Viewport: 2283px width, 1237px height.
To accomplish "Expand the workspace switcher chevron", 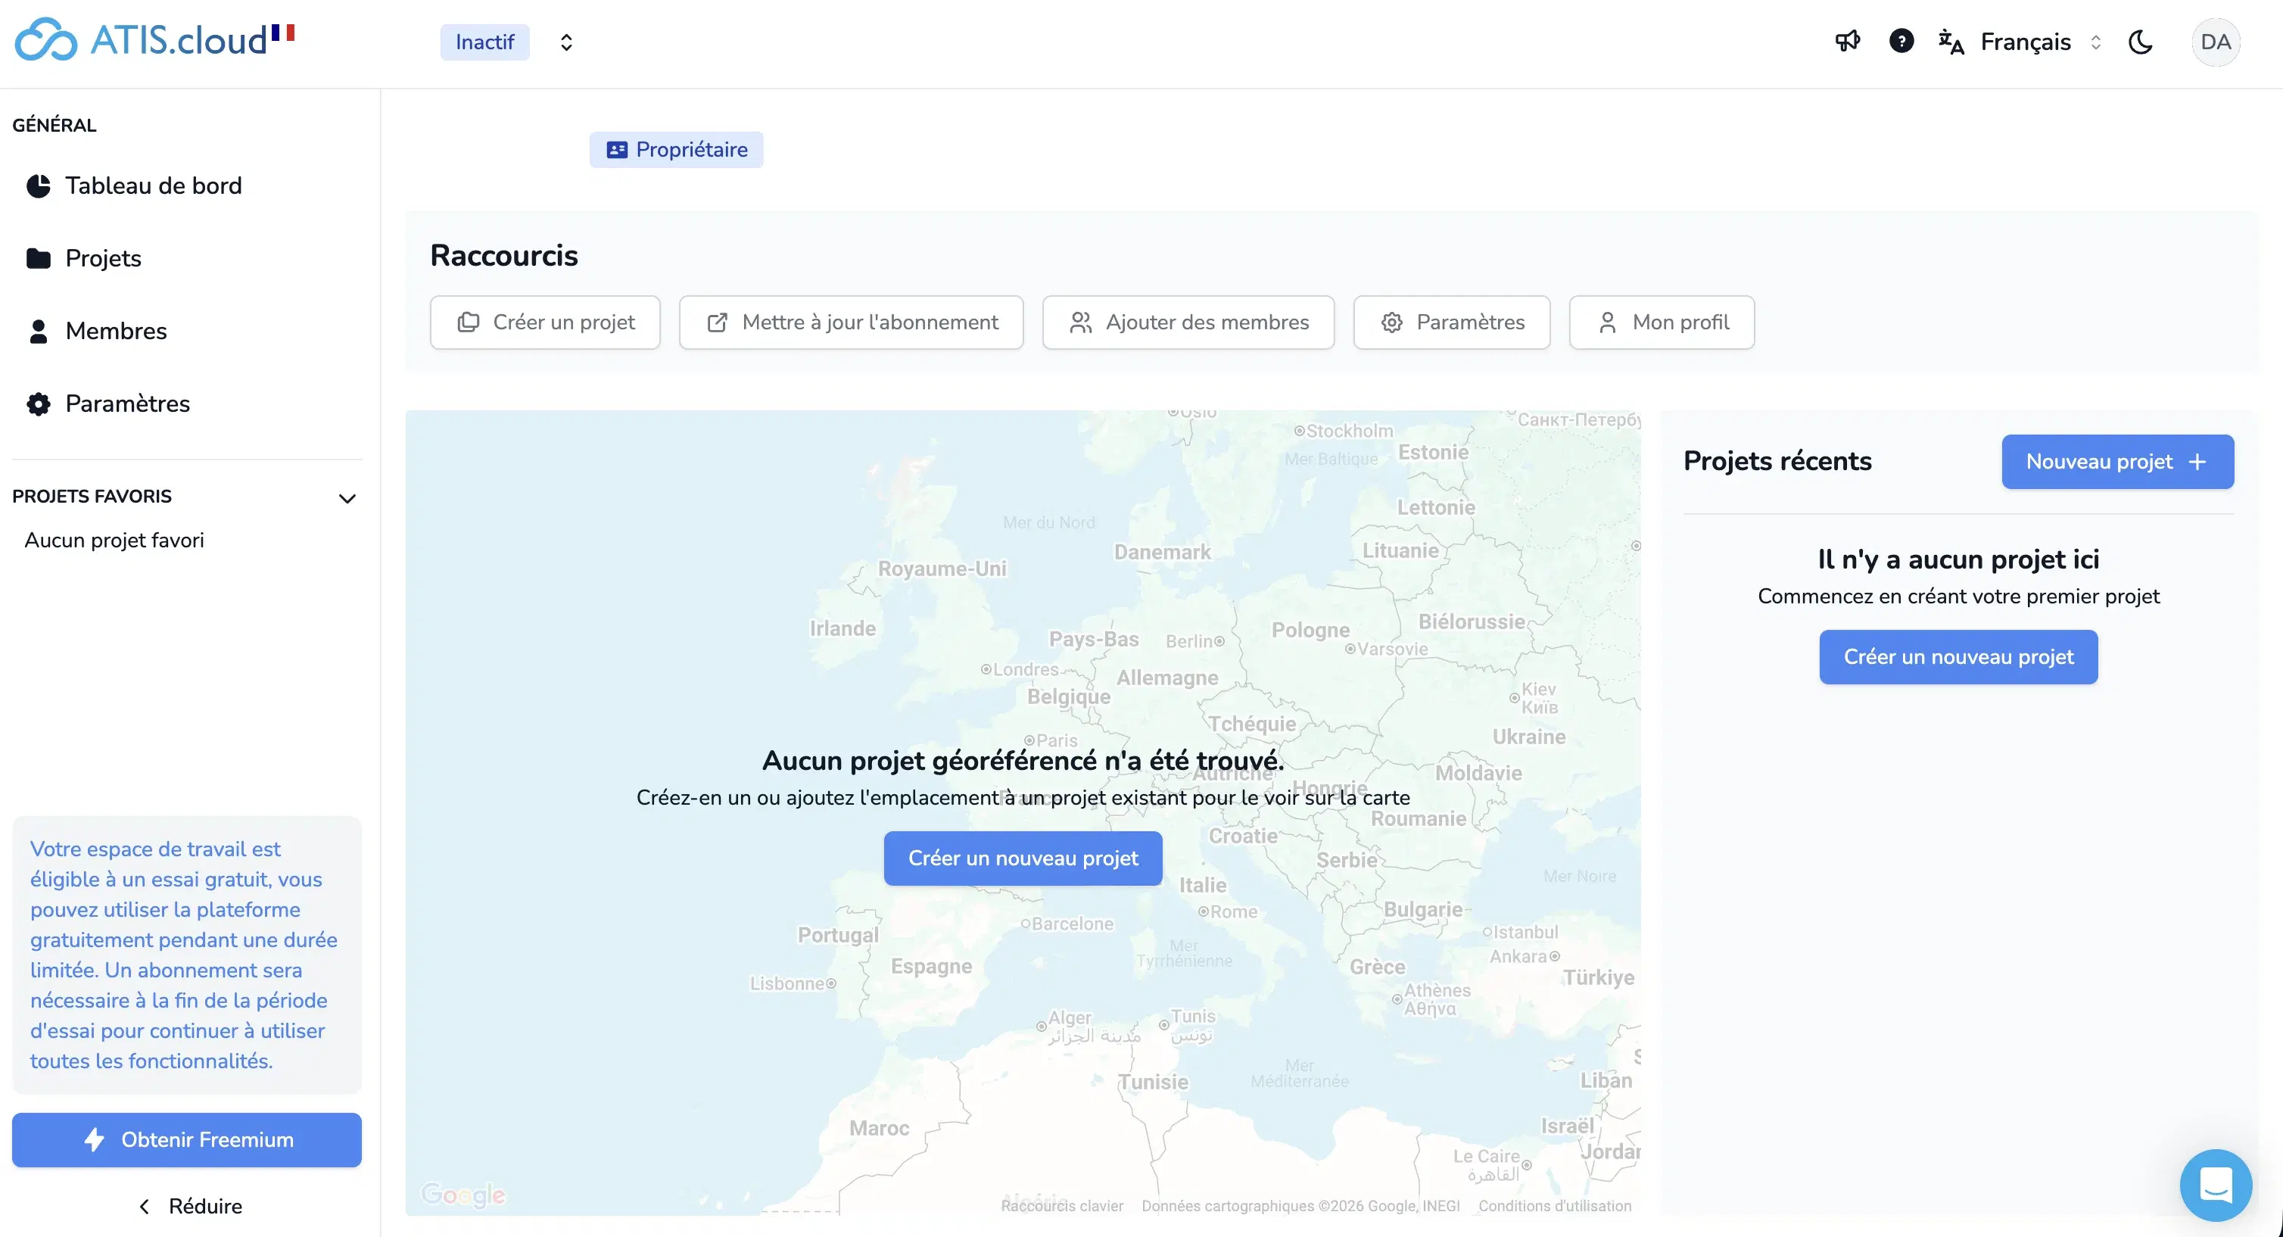I will coord(566,42).
